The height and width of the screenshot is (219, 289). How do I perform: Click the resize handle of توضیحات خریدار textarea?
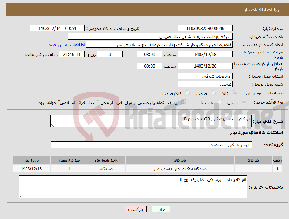21,196
